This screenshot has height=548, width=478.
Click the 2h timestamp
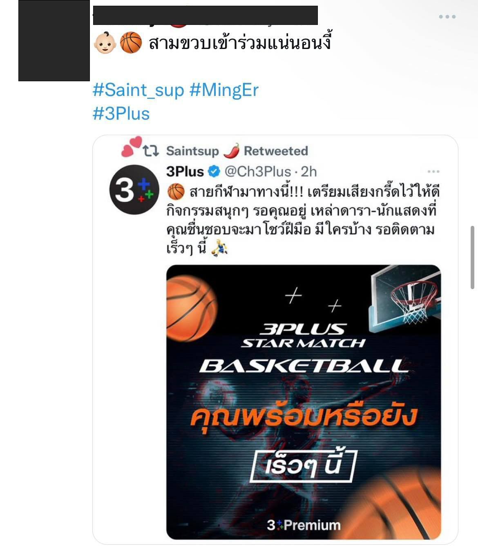[x=309, y=172]
